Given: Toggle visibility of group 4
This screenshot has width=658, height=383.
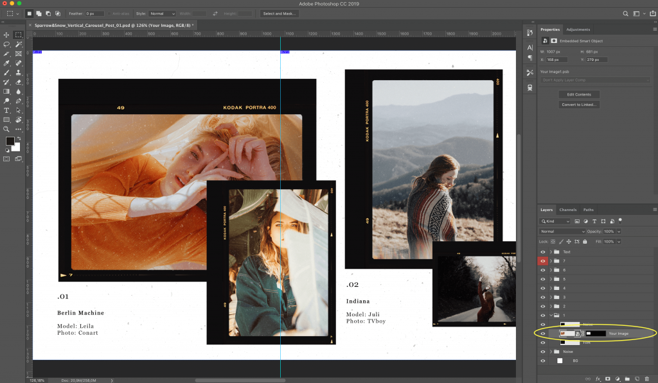Looking at the screenshot, I should pos(542,288).
